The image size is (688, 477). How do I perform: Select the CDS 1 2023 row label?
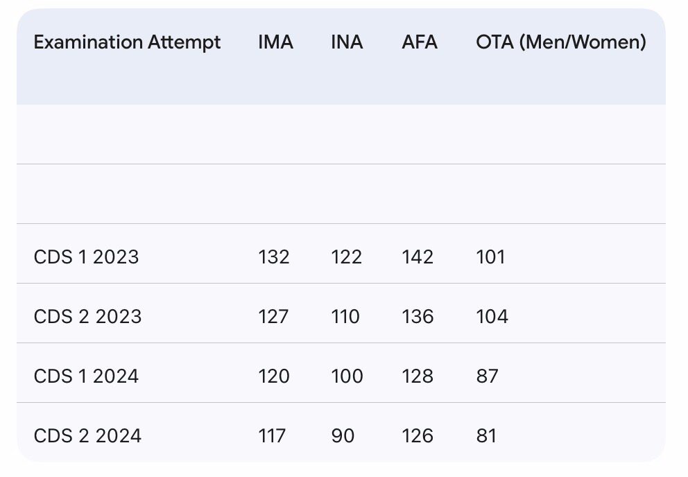pyautogui.click(x=86, y=257)
